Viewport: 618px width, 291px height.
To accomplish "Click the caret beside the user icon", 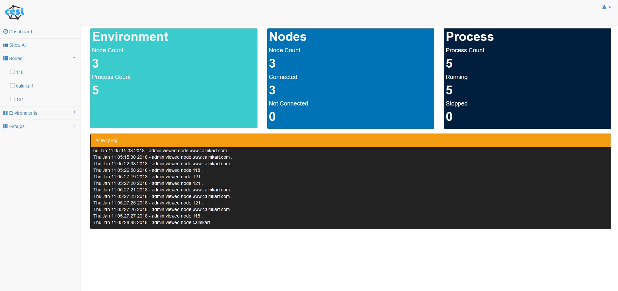I will coord(610,7).
